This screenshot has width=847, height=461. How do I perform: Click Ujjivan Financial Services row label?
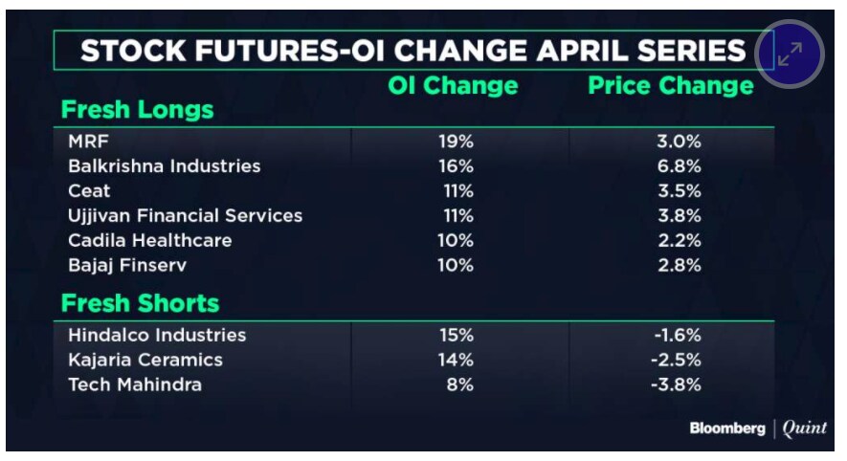[185, 215]
